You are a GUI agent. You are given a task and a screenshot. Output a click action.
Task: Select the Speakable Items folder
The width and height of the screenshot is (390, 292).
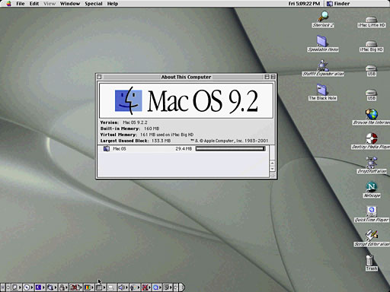[323, 43]
